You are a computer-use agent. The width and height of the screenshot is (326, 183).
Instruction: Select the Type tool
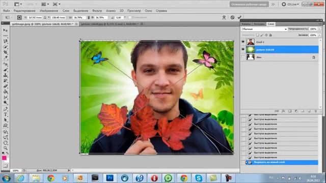click(6, 114)
